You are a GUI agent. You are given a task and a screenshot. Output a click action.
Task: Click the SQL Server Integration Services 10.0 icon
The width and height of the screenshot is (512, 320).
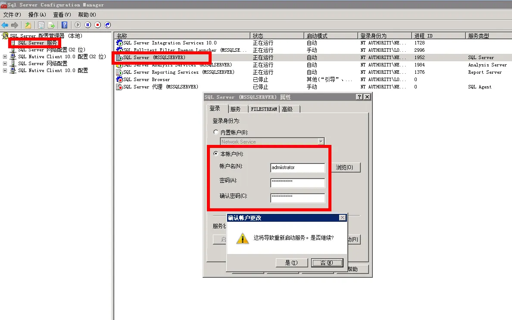tap(119, 43)
